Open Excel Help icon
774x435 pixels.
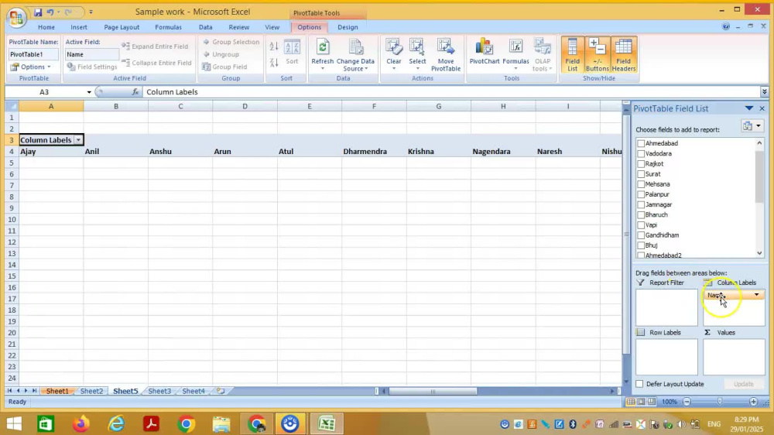(726, 26)
